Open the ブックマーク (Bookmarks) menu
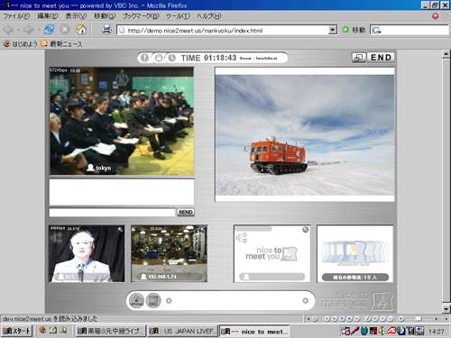451x338 pixels. [141, 16]
